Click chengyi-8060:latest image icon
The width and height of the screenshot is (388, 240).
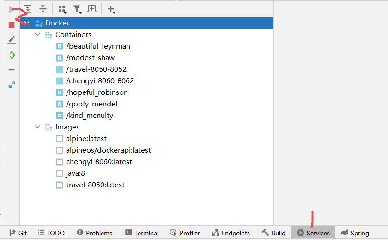(60, 162)
